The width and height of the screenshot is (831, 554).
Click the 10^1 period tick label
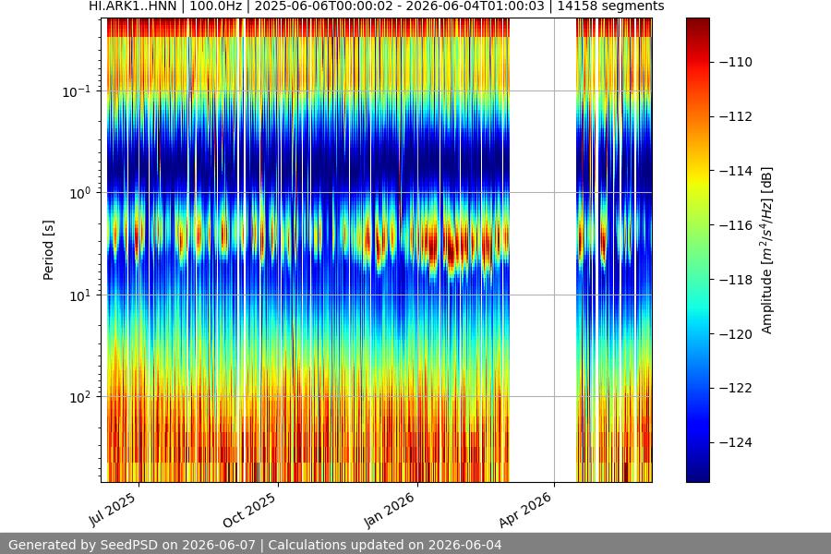[79, 295]
